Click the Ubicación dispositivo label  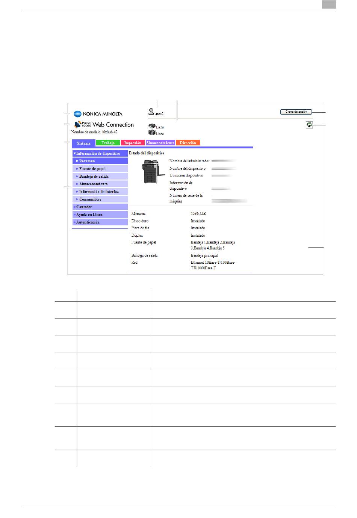[186, 175]
